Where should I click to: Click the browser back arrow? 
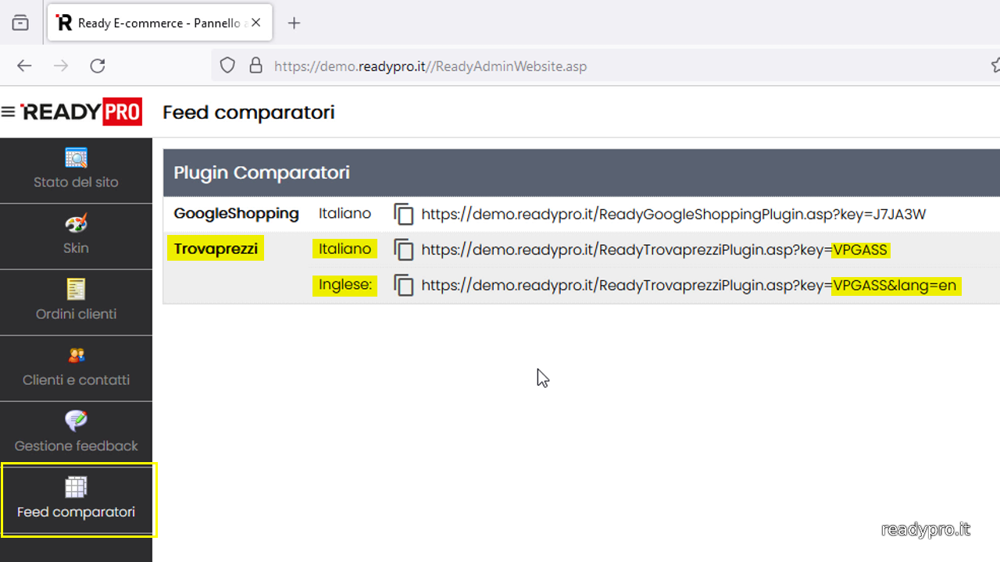24,66
